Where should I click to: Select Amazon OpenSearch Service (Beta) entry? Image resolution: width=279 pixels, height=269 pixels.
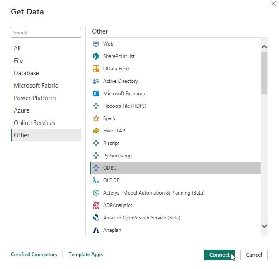pyautogui.click(x=175, y=218)
